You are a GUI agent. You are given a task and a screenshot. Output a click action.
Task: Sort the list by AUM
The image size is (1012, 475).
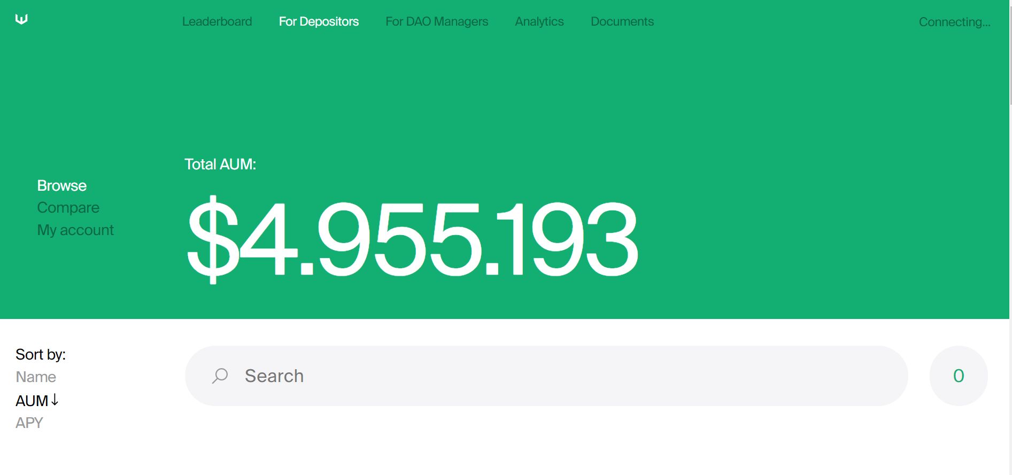pyautogui.click(x=32, y=401)
